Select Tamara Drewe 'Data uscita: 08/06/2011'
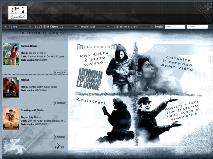 pos(34,60)
